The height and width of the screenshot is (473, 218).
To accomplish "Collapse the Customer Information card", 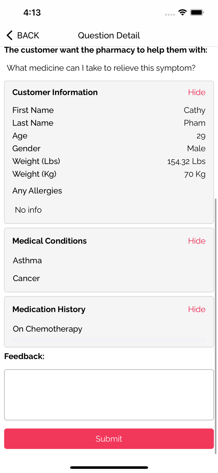I will (x=197, y=92).
